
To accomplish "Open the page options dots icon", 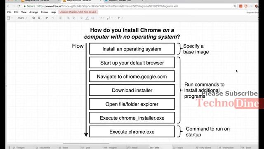I will (x=9, y=147).
